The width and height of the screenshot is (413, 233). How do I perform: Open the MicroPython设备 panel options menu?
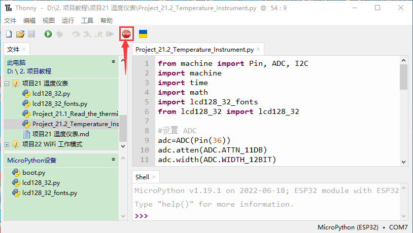[x=114, y=160]
